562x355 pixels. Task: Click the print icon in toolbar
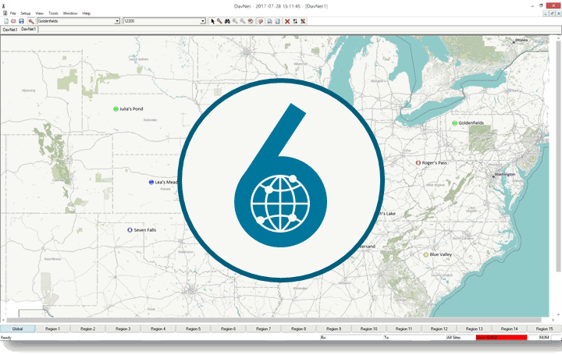point(269,22)
